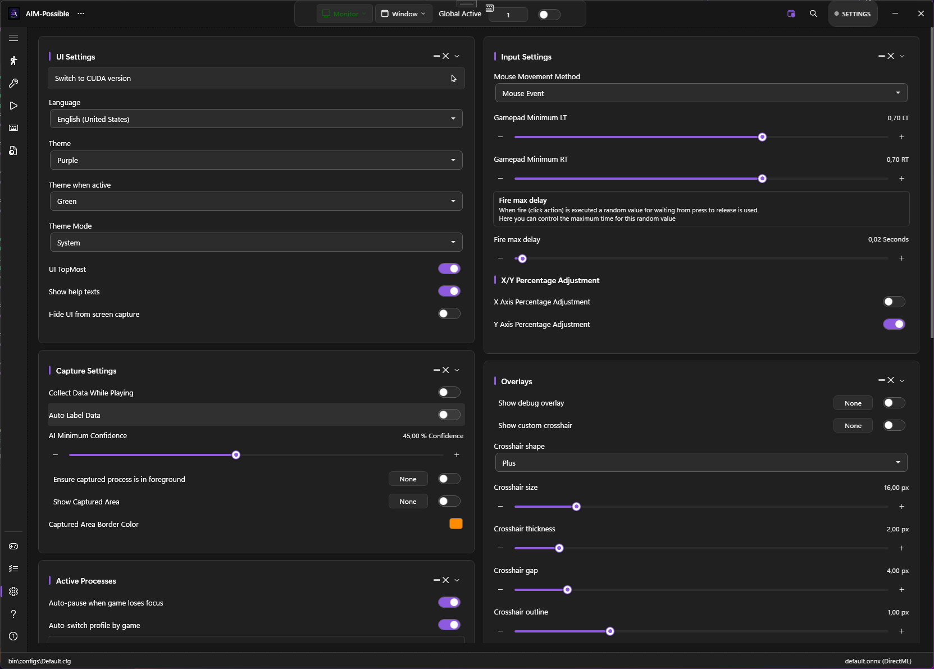Click the Gamepad Minimum RT slider handle

pyautogui.click(x=762, y=179)
